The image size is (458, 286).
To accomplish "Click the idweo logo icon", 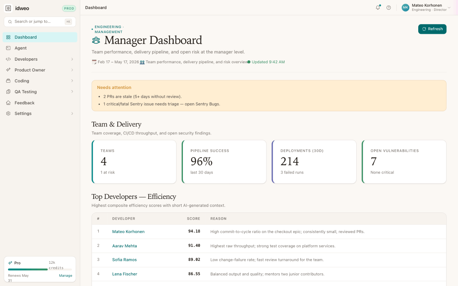I will pos(8,8).
